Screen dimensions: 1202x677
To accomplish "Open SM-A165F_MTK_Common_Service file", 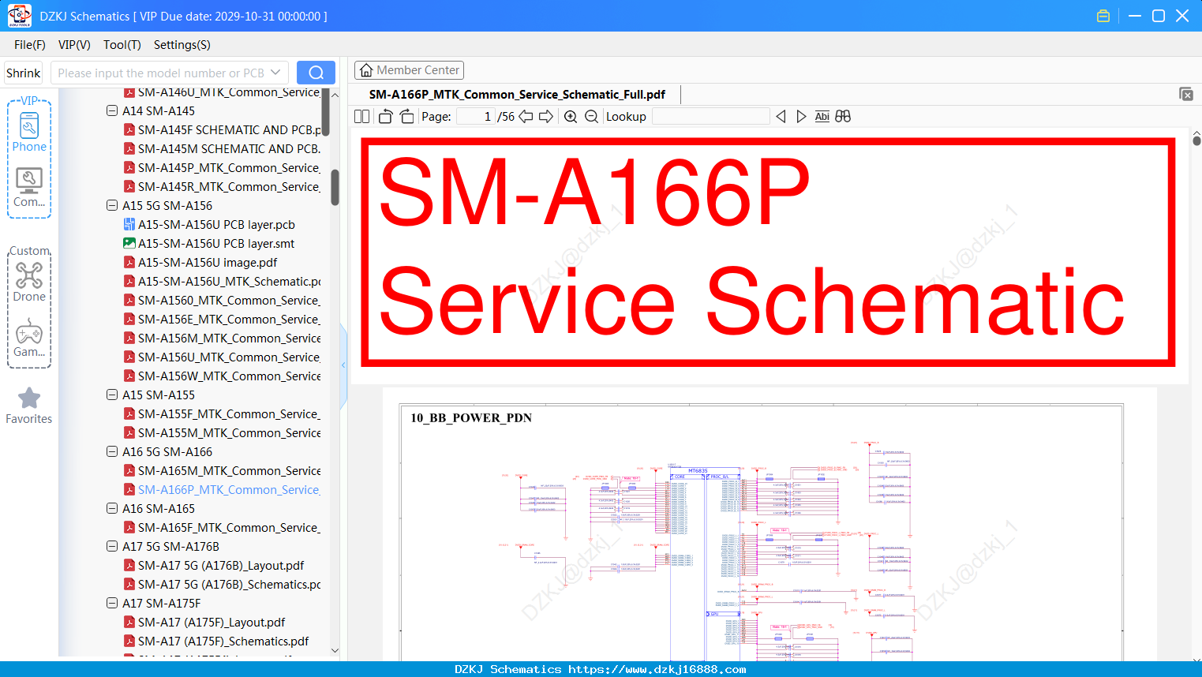I will 223,528.
